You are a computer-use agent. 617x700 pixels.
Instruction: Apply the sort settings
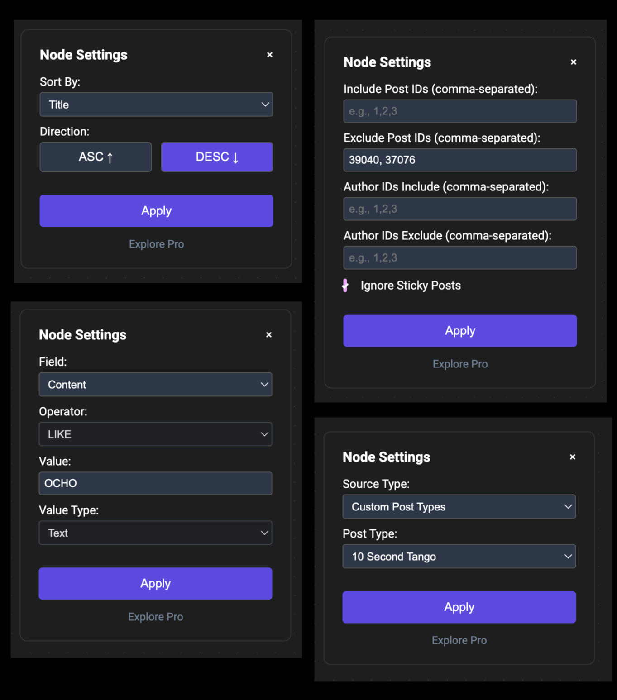click(x=156, y=211)
